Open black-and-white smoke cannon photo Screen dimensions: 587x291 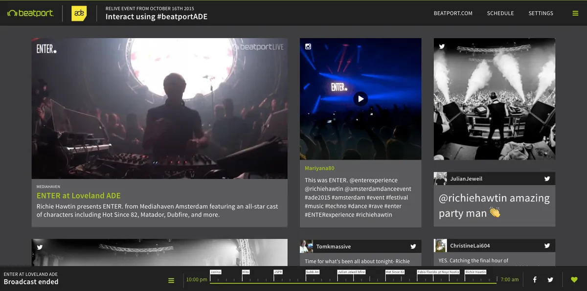click(494, 99)
